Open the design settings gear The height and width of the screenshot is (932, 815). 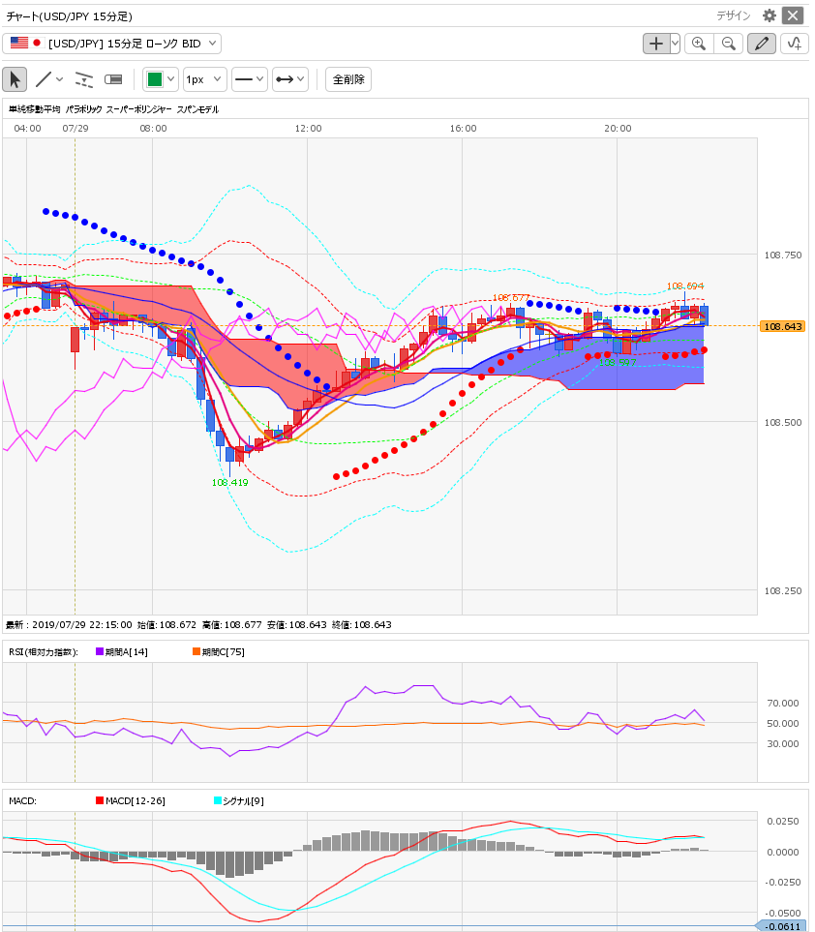770,15
